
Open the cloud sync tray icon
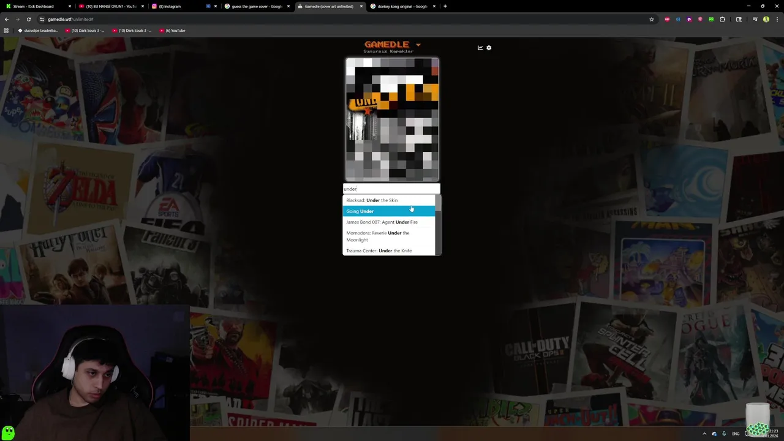[714, 434]
